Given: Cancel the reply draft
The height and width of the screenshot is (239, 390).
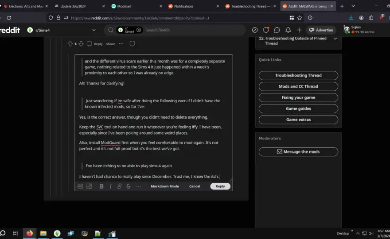Looking at the screenshot, I should point(195,186).
